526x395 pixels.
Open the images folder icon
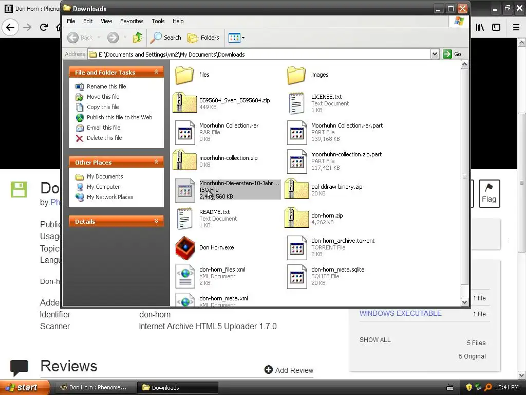pyautogui.click(x=296, y=75)
